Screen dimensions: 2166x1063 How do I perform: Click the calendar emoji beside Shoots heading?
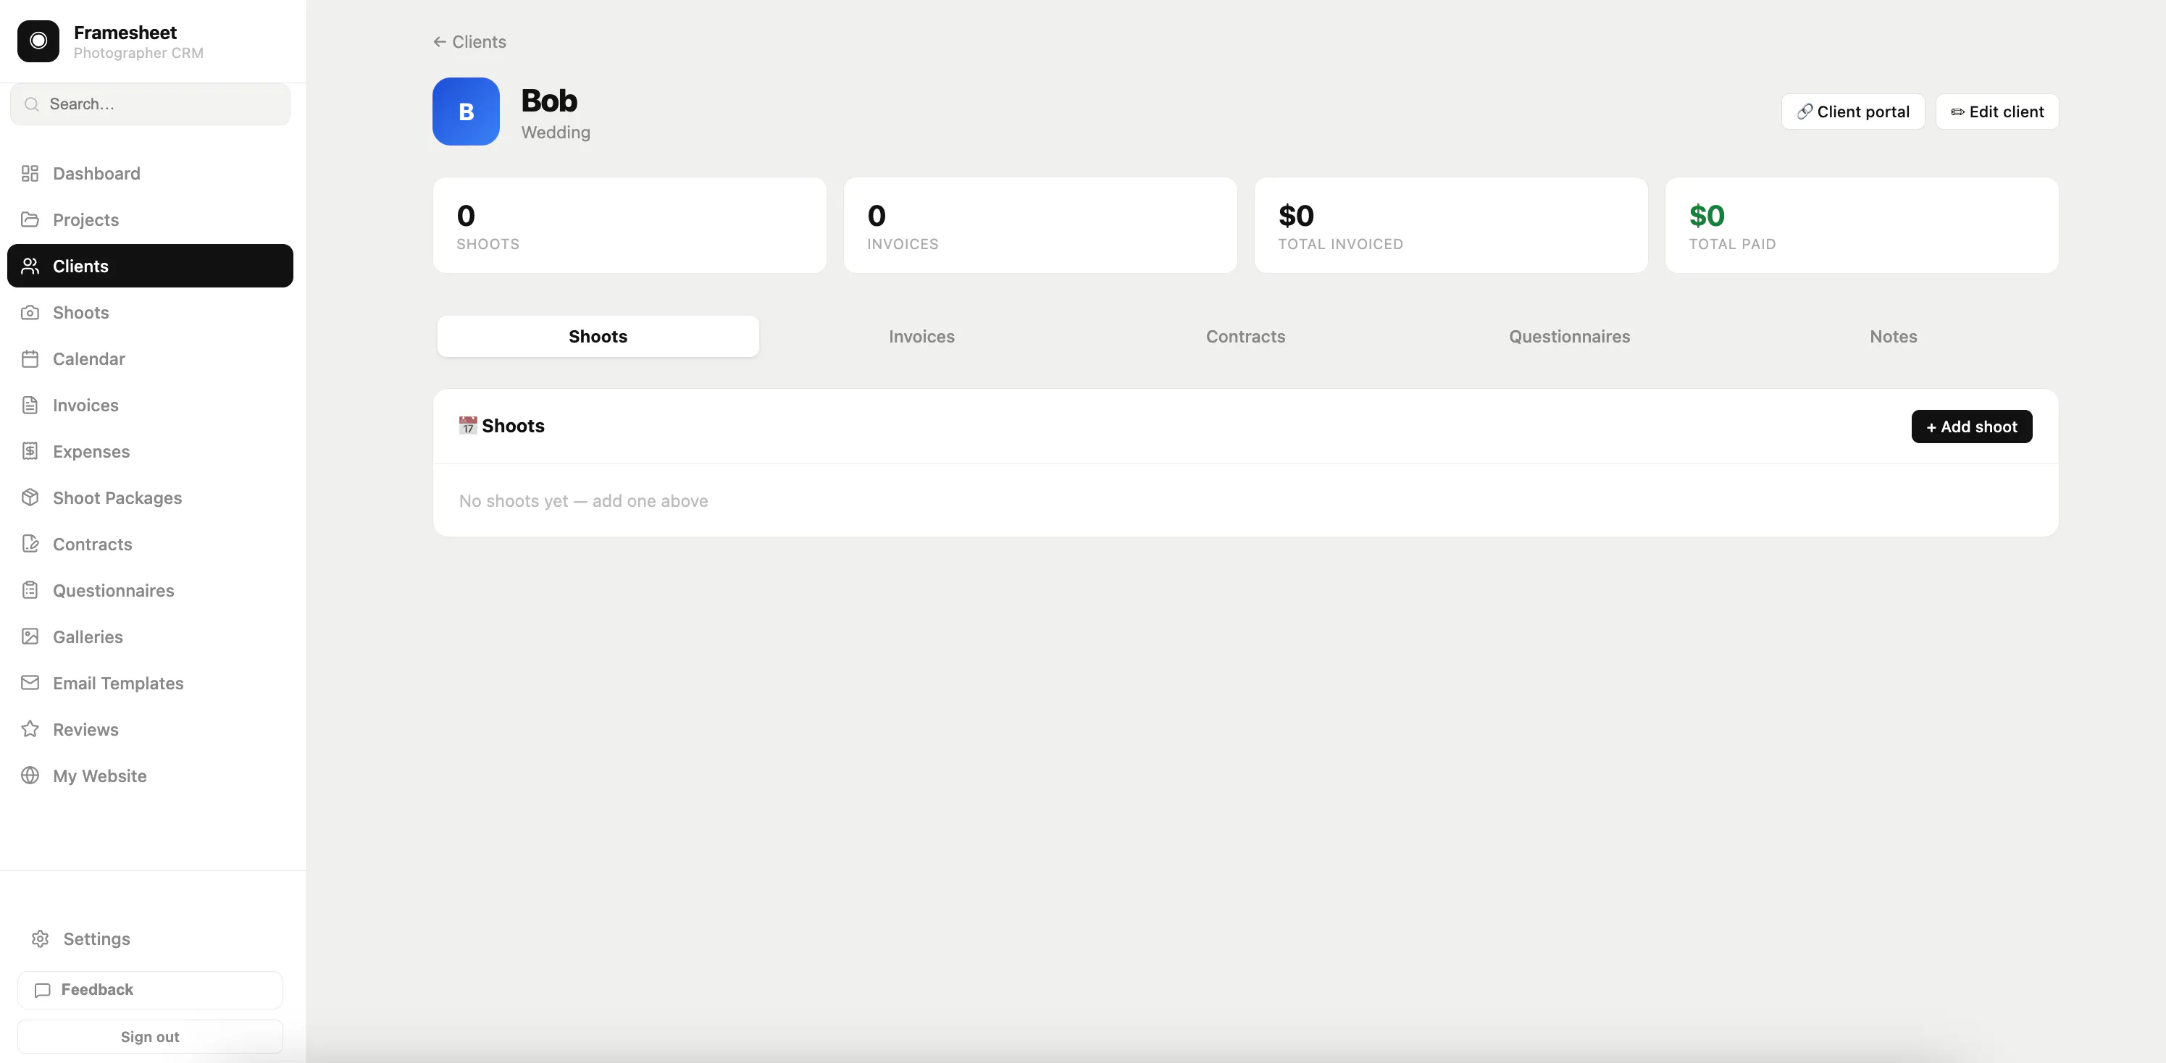(x=467, y=426)
